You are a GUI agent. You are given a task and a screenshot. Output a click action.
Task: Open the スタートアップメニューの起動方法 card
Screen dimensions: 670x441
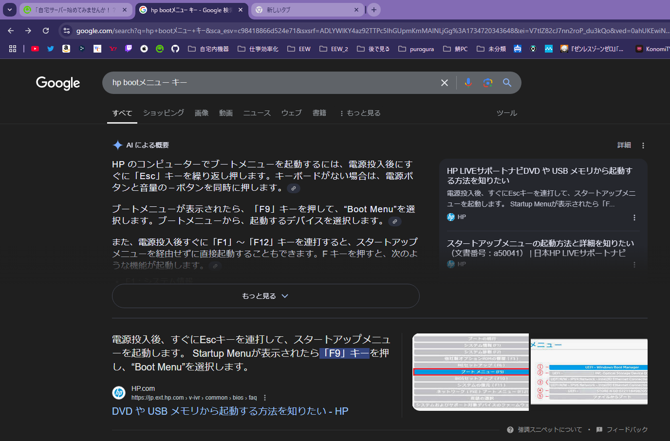540,248
